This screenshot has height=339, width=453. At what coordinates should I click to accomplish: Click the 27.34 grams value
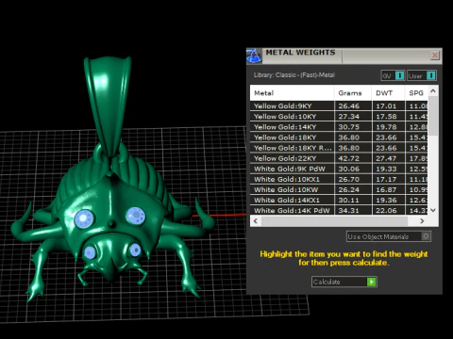click(x=348, y=117)
